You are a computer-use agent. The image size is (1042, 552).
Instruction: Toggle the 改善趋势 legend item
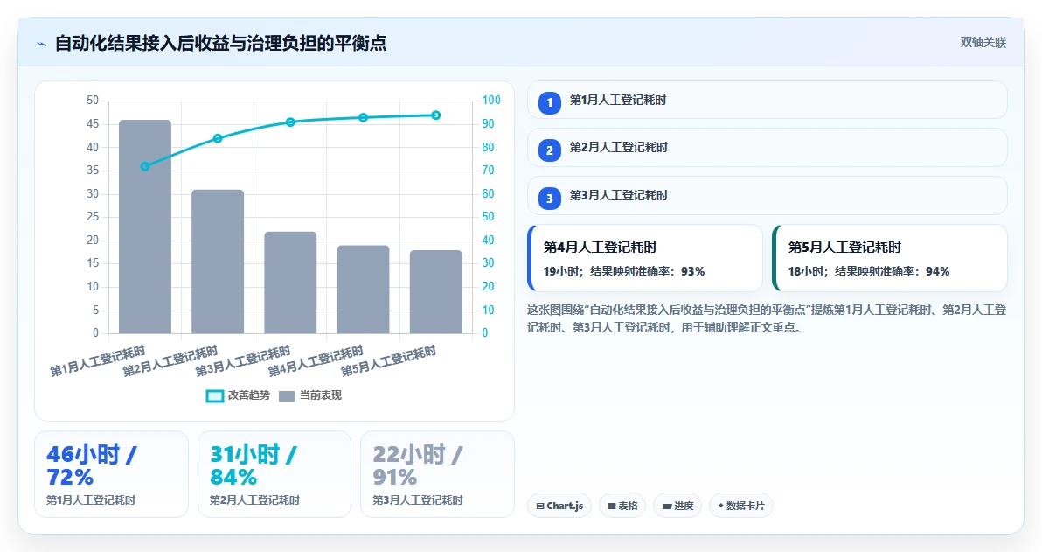click(238, 395)
